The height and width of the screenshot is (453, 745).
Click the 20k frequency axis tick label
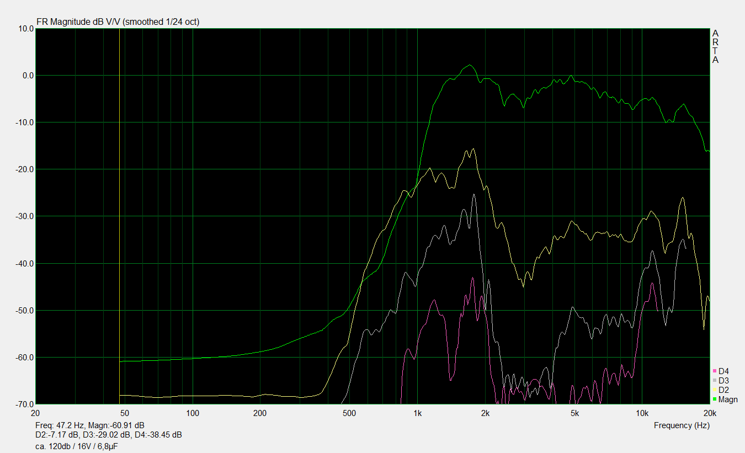[x=709, y=413]
